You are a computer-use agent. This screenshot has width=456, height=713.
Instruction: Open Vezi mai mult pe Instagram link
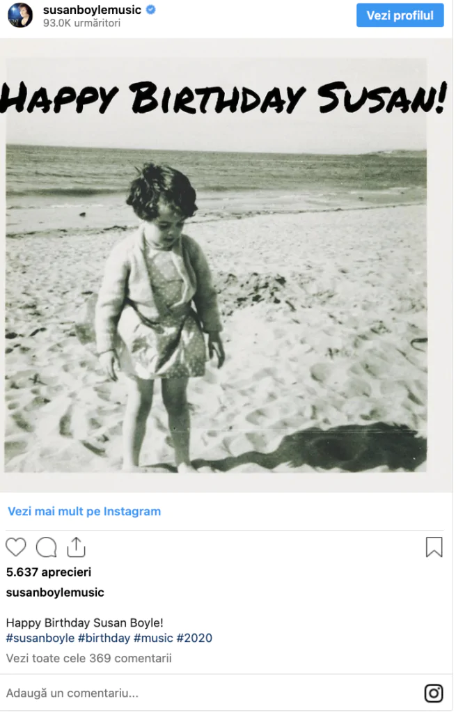(x=84, y=512)
